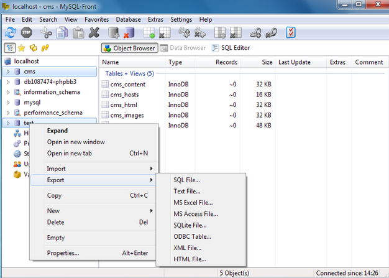Click the Copy documents toolbar icon
This screenshot has width=389, height=278.
pos(62,32)
